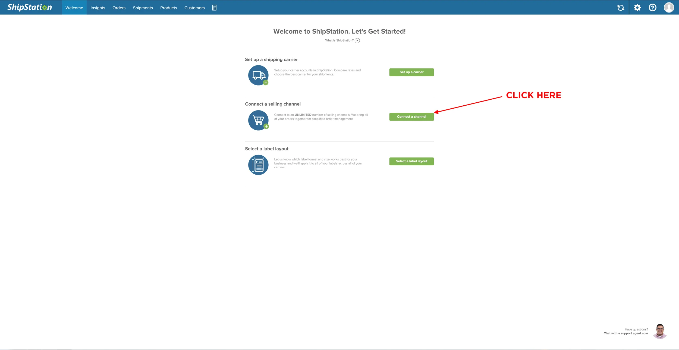This screenshot has width=679, height=350.
Task: Click the Select a label layout button
Action: click(x=411, y=161)
